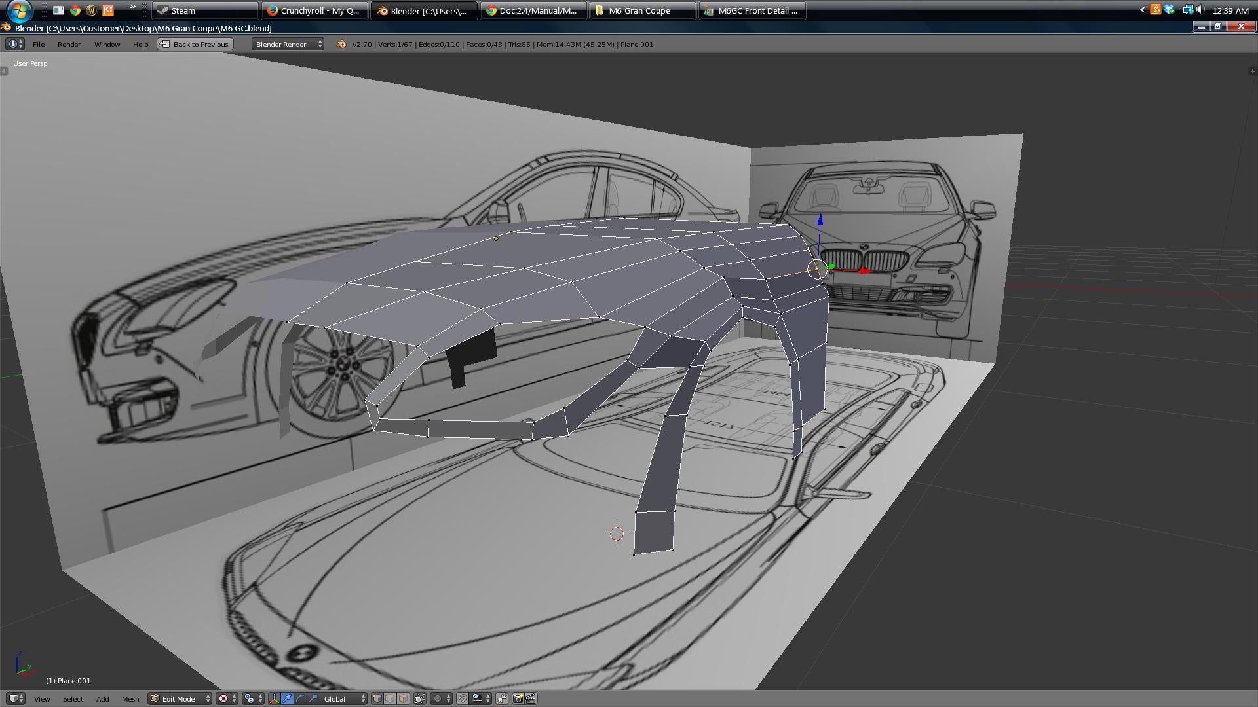1258x707 pixels.
Task: Select the scale manipulator icon
Action: 313,698
